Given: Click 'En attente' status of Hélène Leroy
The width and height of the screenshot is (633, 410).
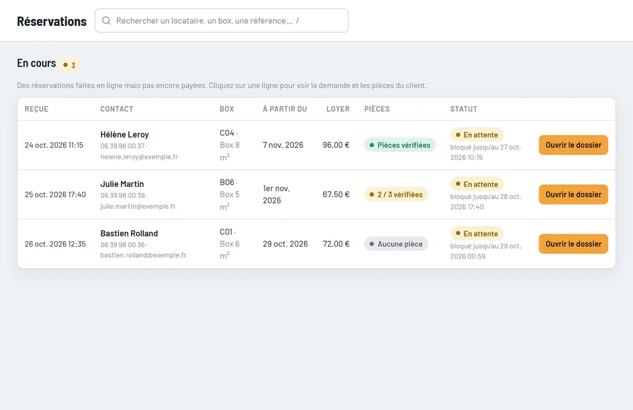Looking at the screenshot, I should (477, 134).
